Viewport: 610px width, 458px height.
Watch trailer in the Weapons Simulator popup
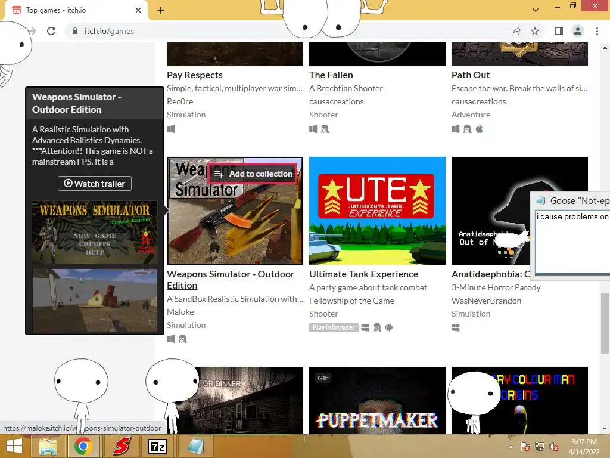95,184
